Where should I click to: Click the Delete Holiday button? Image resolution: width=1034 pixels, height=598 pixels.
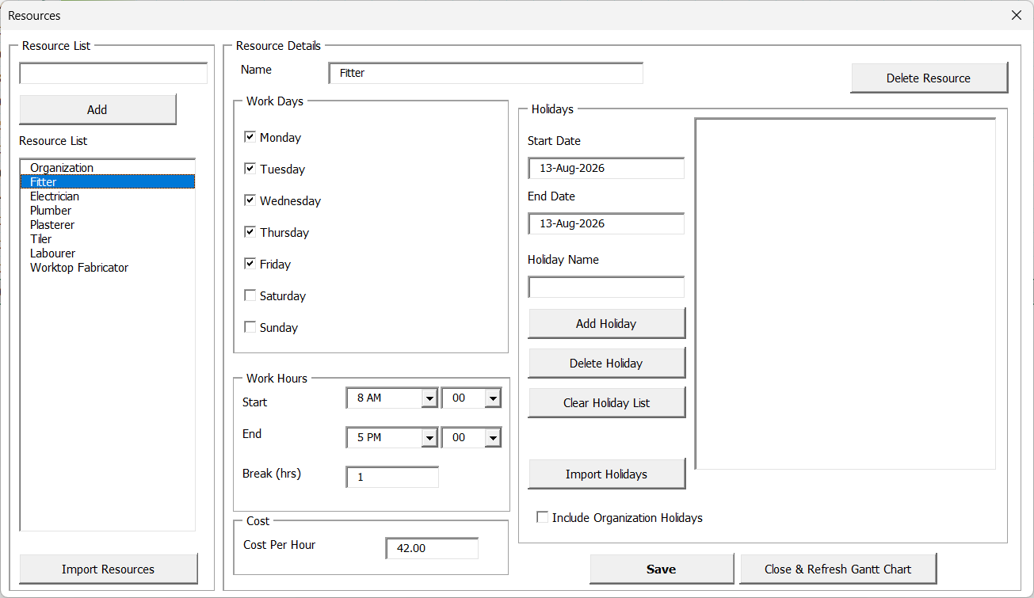(x=606, y=363)
